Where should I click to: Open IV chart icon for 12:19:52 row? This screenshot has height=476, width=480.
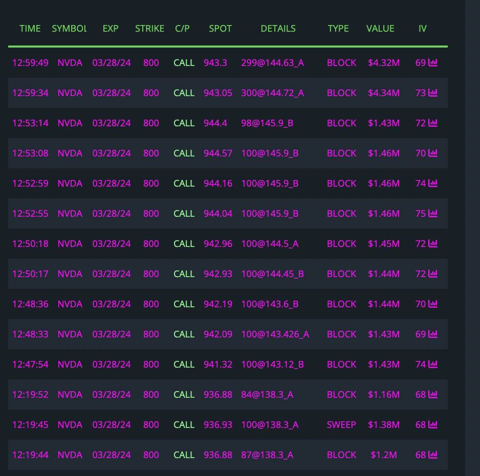tap(432, 394)
